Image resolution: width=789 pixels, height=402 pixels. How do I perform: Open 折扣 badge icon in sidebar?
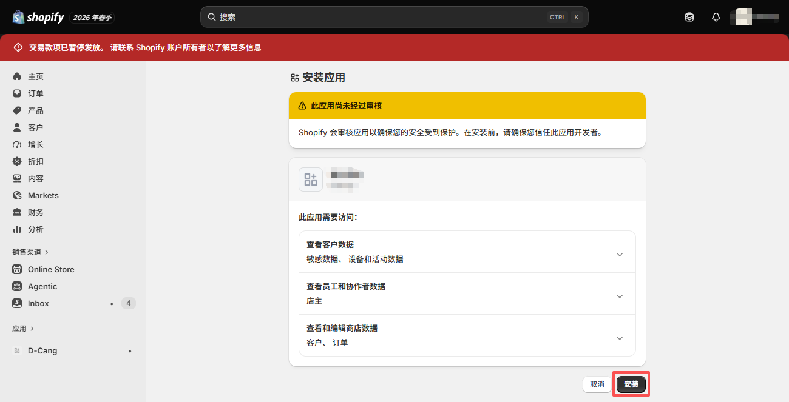pyautogui.click(x=17, y=161)
